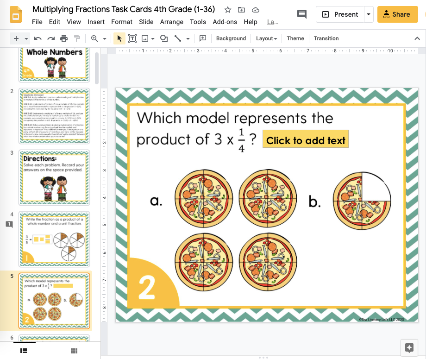This screenshot has width=426, height=359.
Task: Click the undo arrow in the toolbar
Action: click(x=38, y=38)
